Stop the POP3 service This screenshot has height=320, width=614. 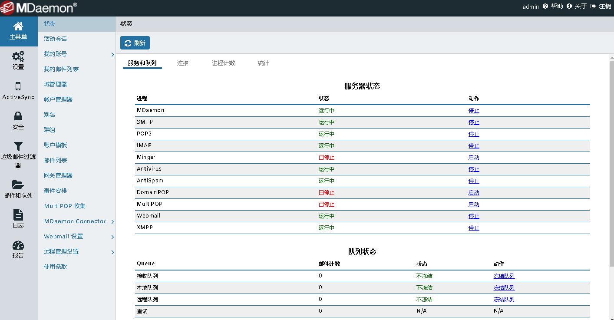point(474,134)
